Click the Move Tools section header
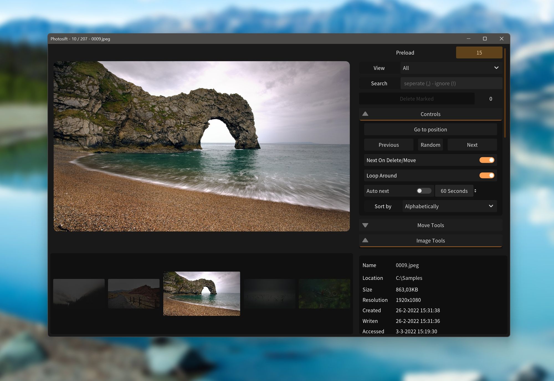Viewport: 554px width, 381px height. coord(430,225)
